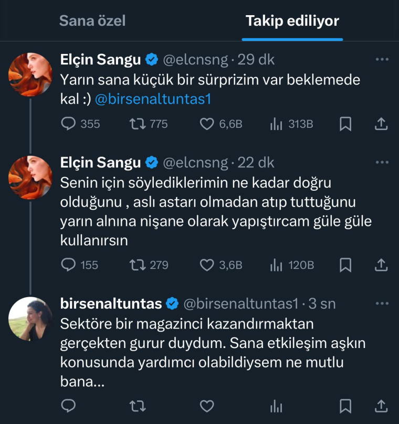Open birsenaltuntas's profile picture
Screen dimensions: 399x424
(30, 319)
